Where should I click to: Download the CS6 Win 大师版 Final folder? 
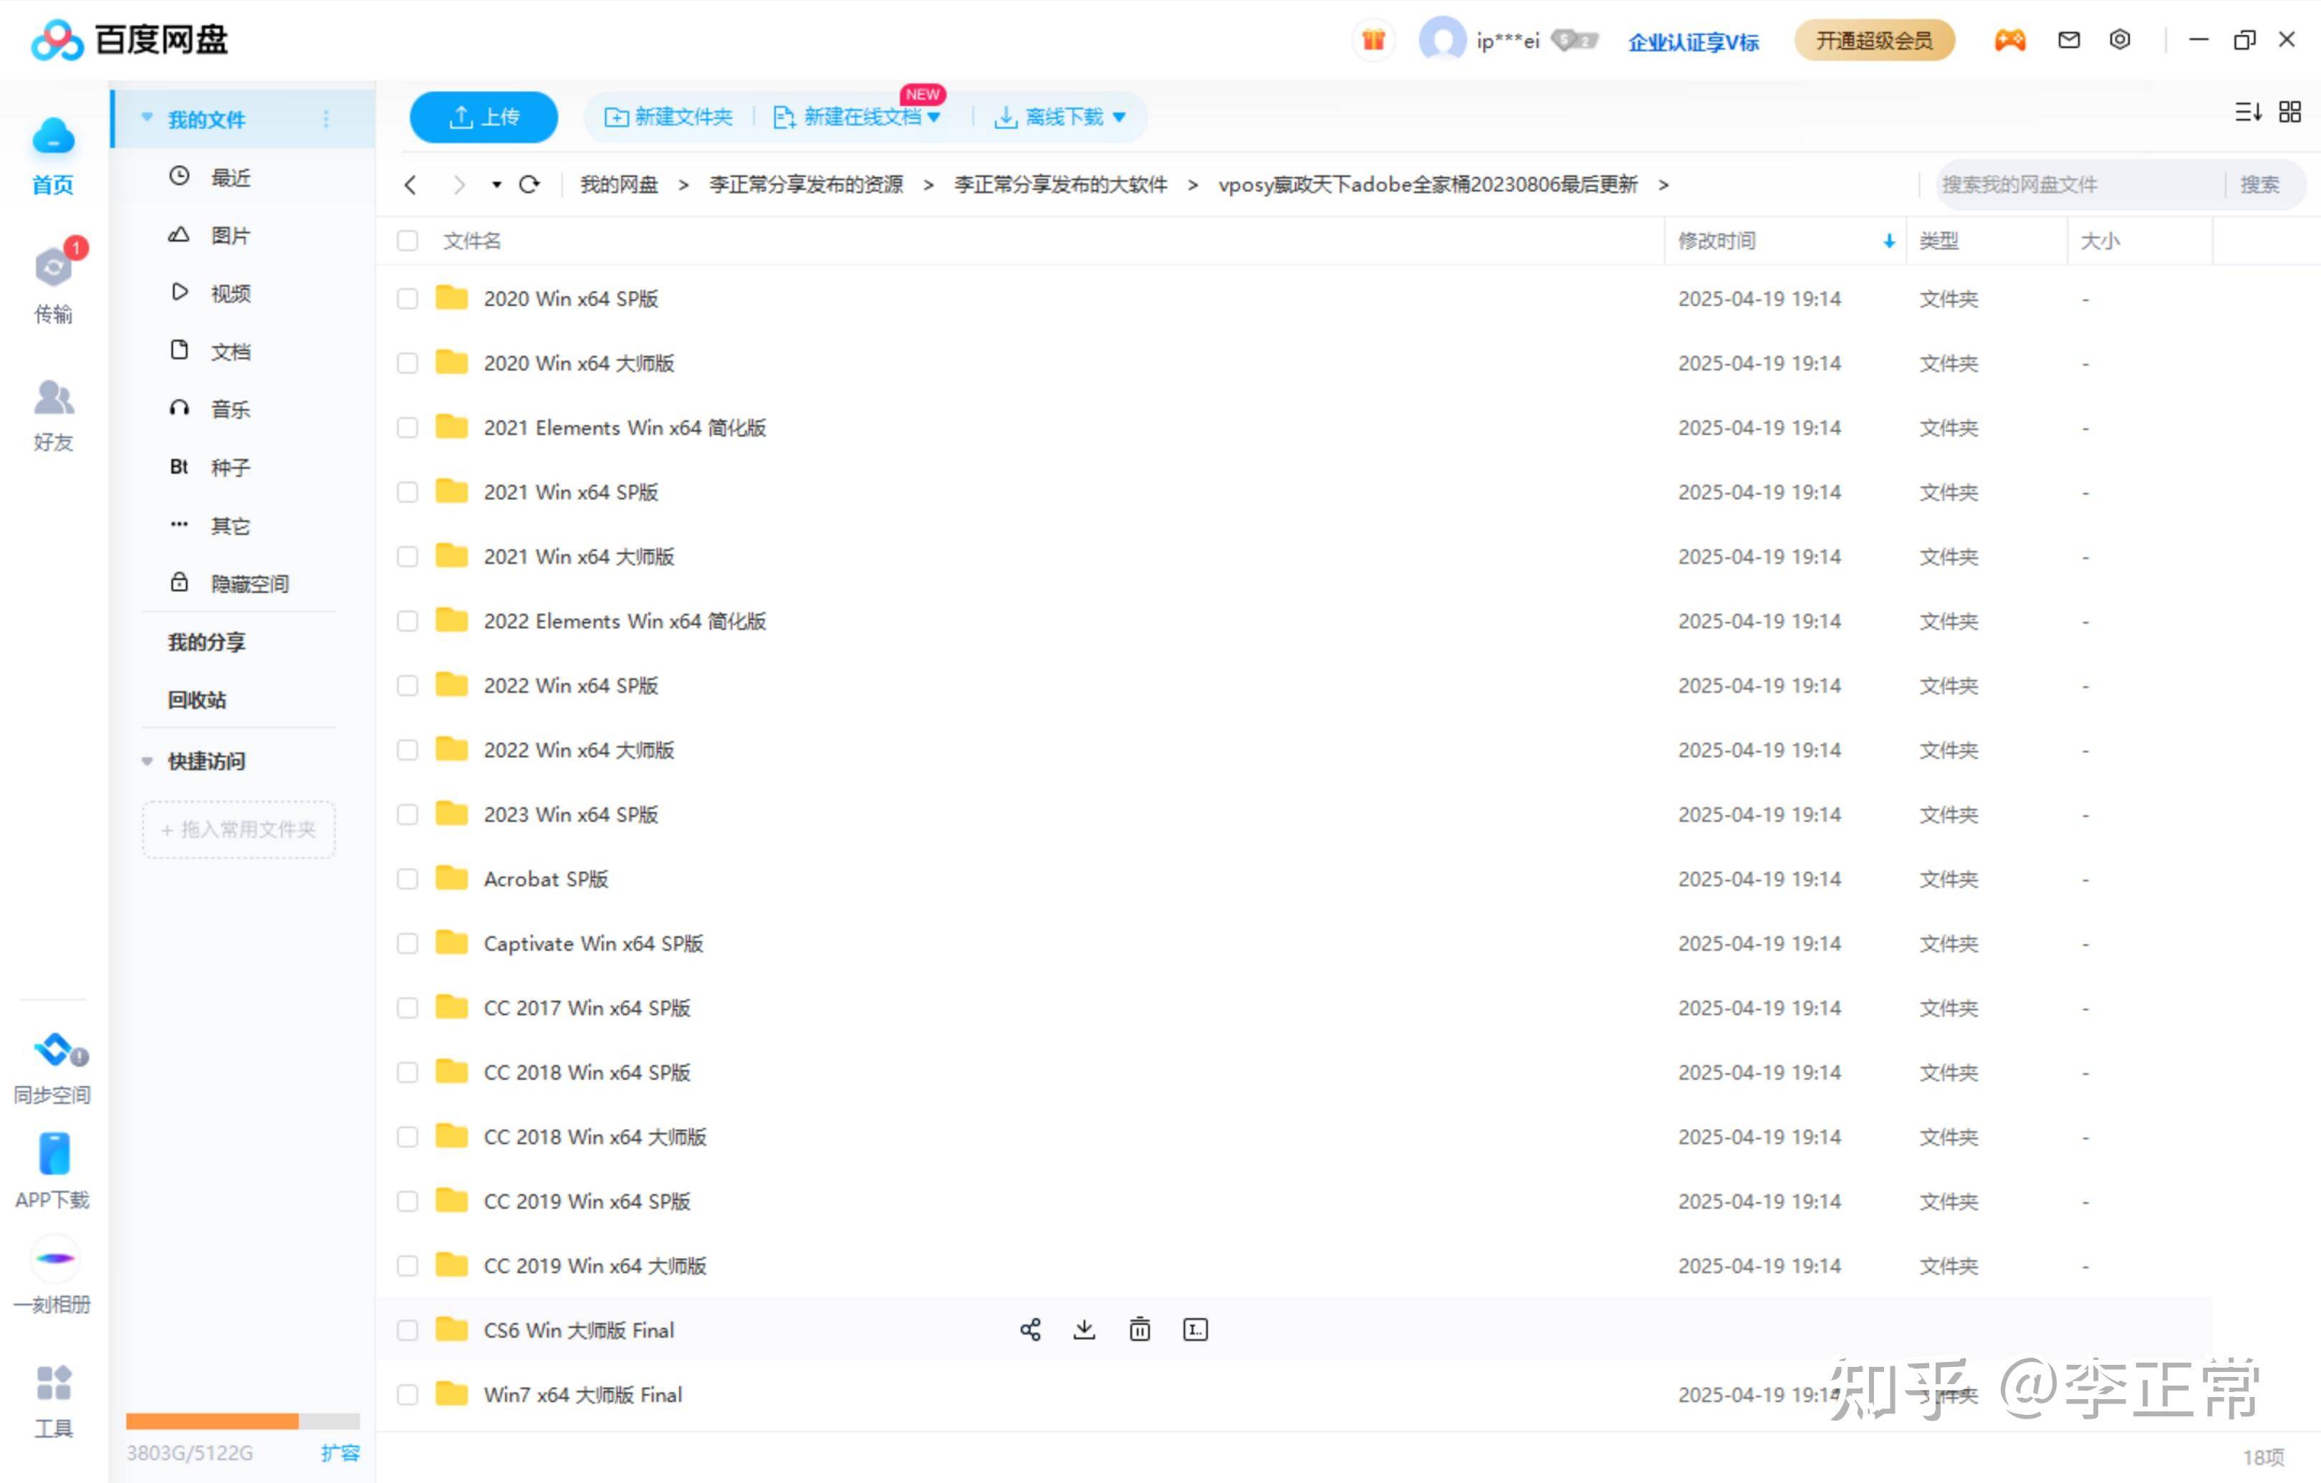tap(1085, 1330)
